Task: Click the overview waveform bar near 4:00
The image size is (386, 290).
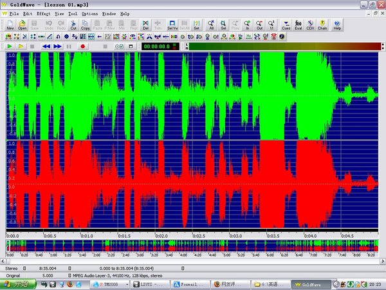Action: tap(183, 246)
